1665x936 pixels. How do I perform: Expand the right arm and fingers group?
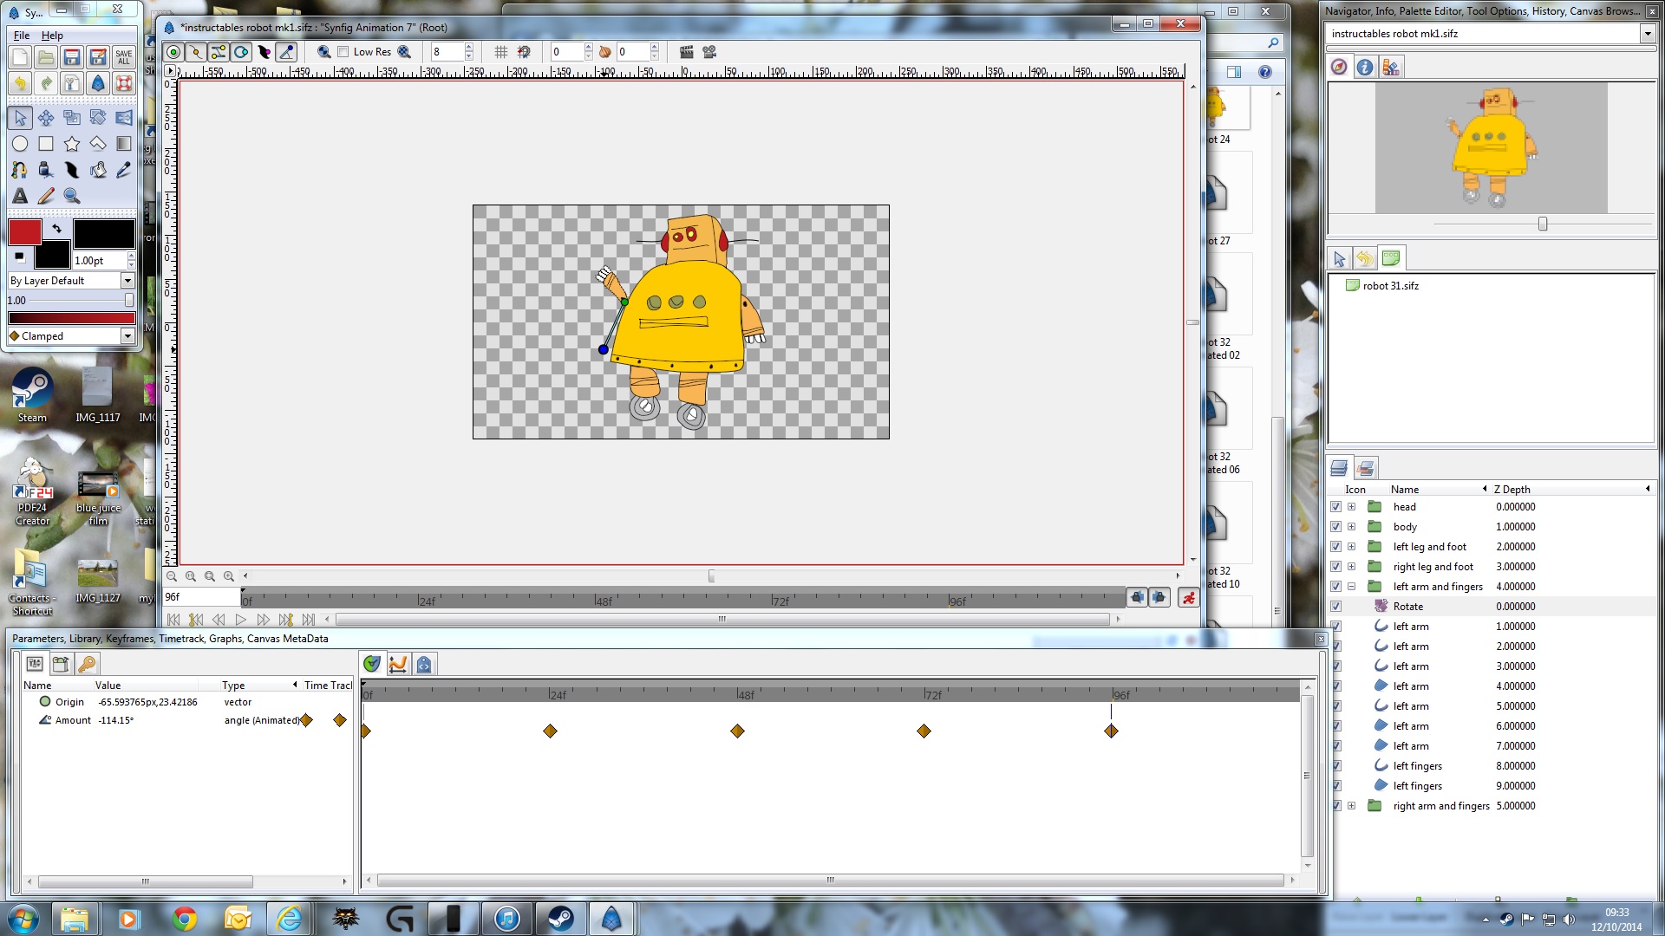point(1351,806)
